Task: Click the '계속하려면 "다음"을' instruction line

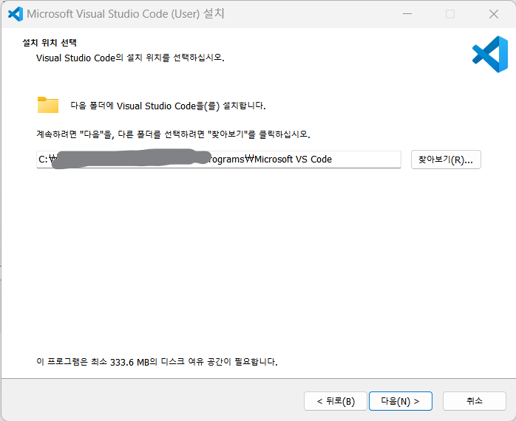Action: (x=174, y=134)
